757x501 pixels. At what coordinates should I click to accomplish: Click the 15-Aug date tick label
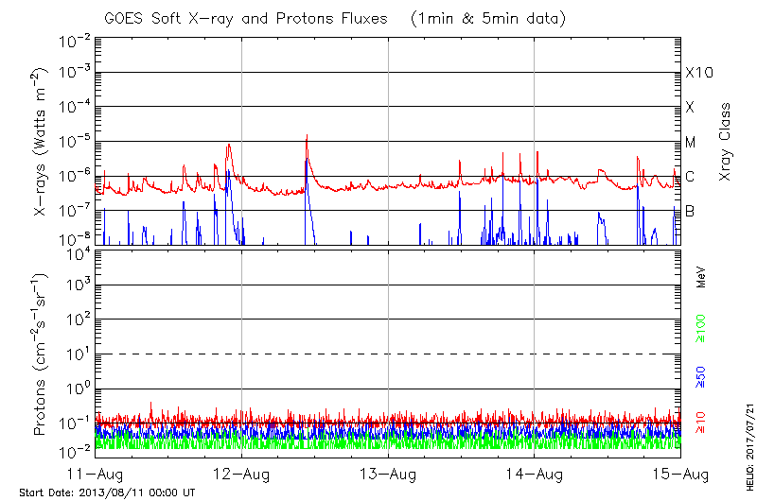point(679,472)
